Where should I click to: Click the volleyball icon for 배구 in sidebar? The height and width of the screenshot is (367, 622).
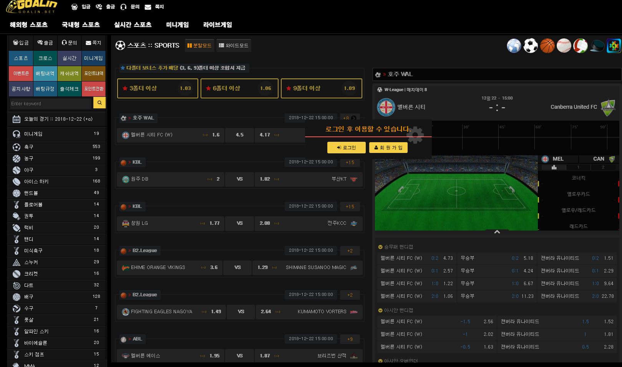click(x=16, y=297)
